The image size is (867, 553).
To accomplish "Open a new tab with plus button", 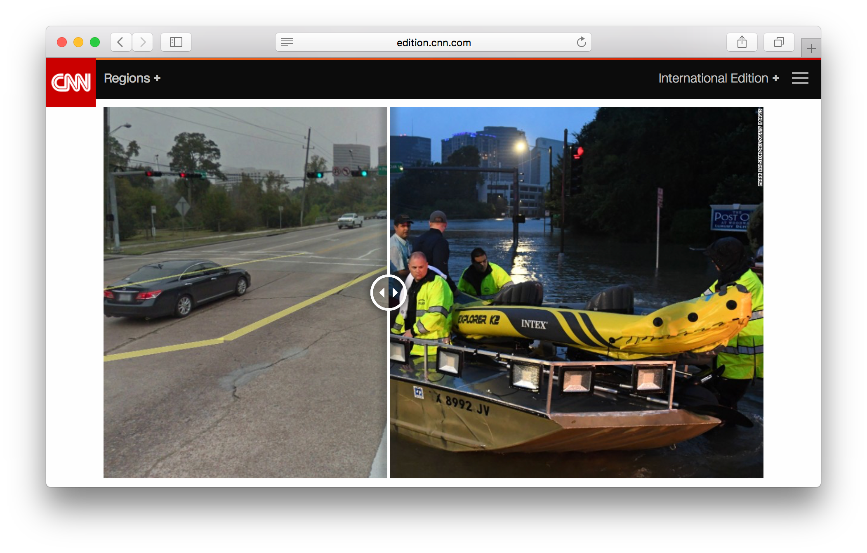I will (x=811, y=48).
